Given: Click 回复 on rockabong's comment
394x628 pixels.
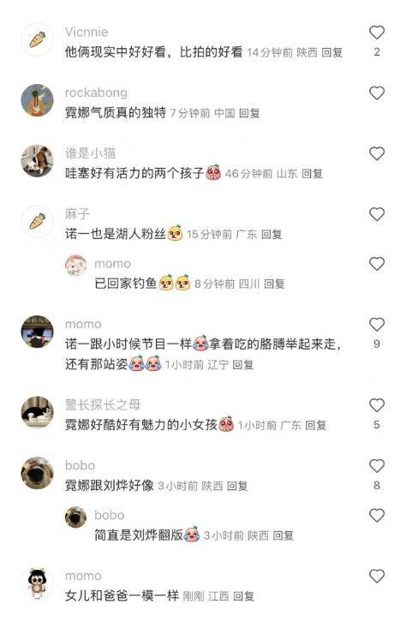Looking at the screenshot, I should [249, 113].
